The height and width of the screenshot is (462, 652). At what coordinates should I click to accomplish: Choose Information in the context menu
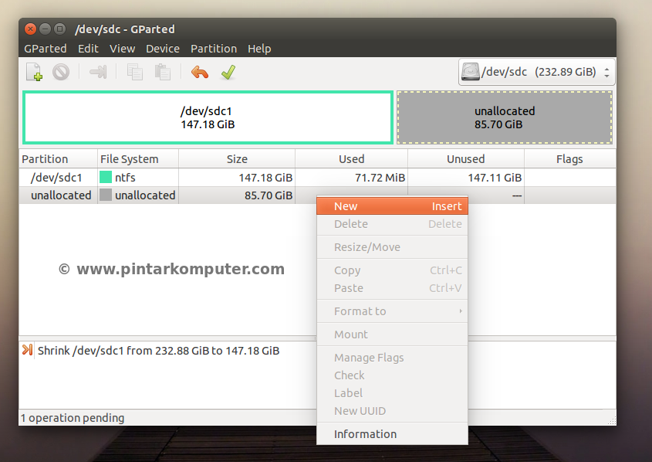[392, 434]
